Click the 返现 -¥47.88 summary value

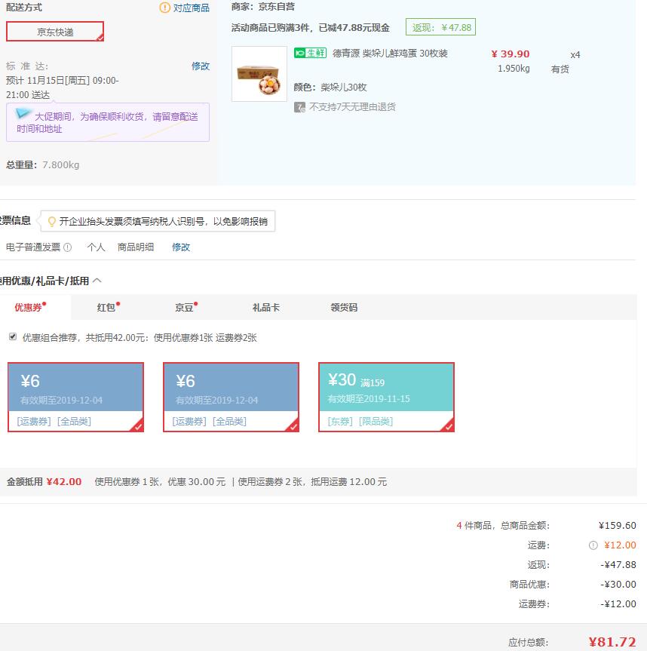(618, 565)
